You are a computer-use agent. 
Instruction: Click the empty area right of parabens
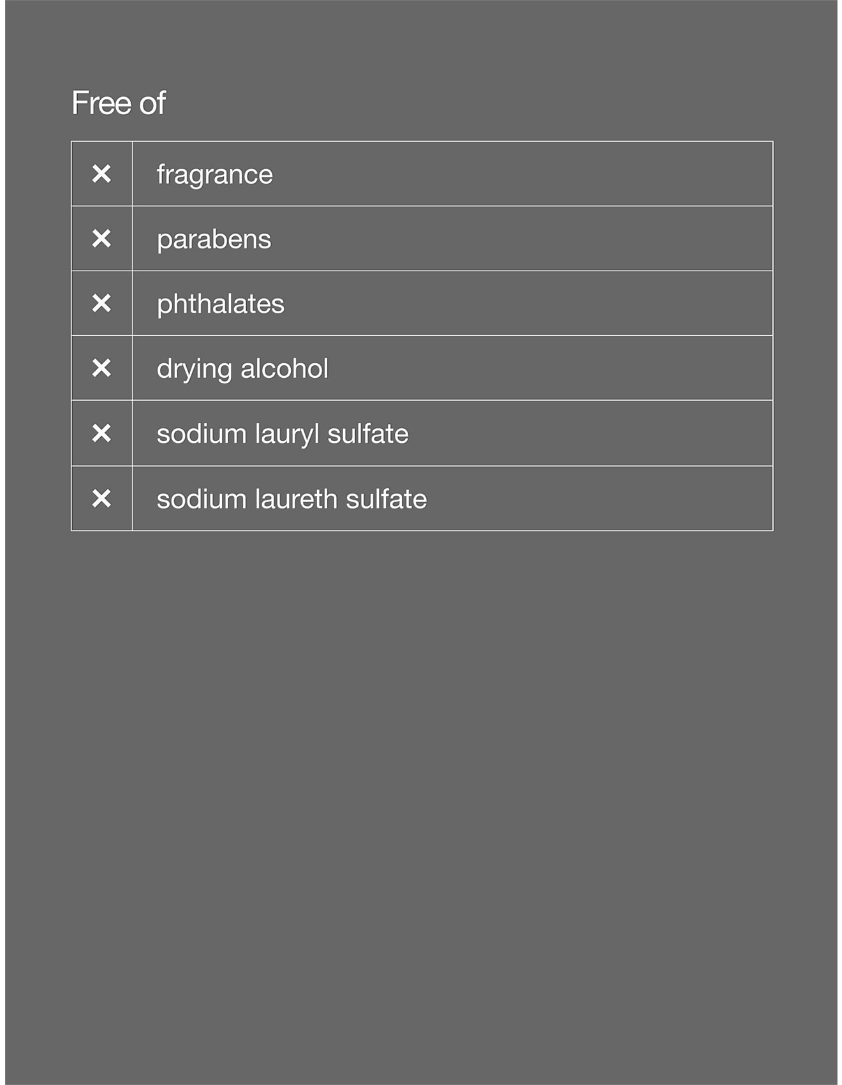523,239
